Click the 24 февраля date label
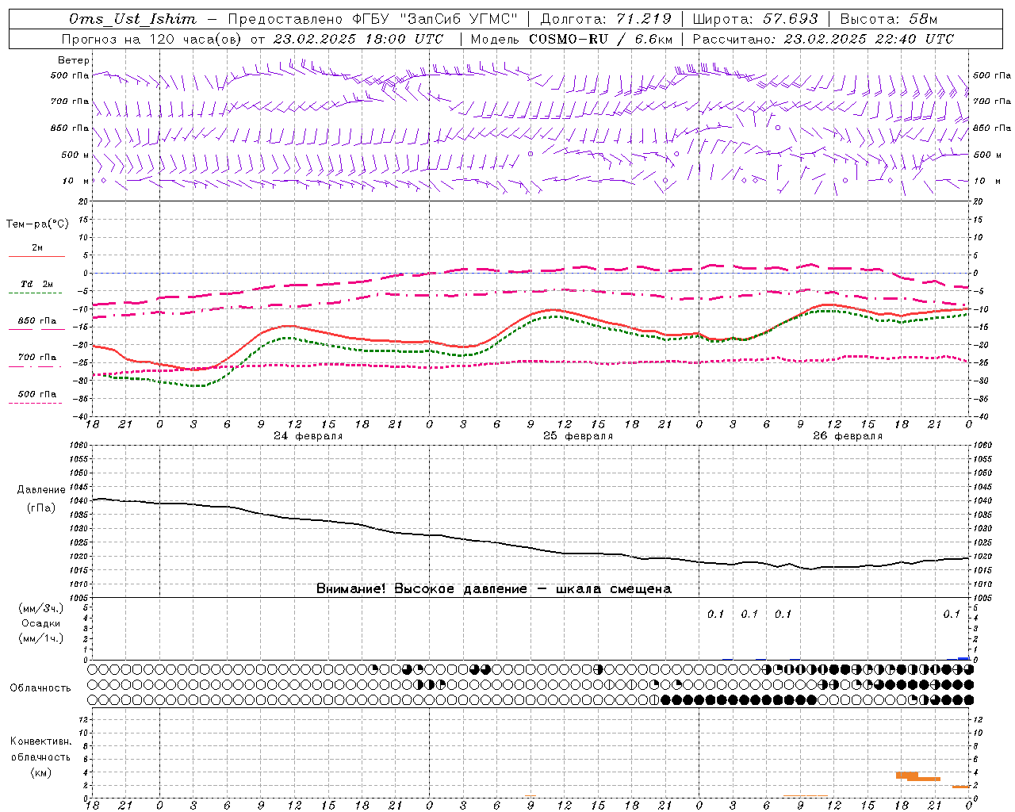The image size is (1015, 812). click(308, 436)
